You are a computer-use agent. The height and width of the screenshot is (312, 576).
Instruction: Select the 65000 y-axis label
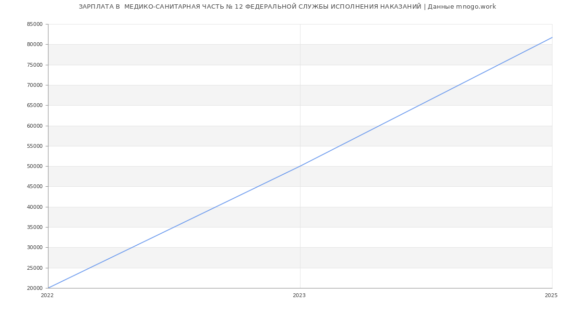click(x=35, y=106)
